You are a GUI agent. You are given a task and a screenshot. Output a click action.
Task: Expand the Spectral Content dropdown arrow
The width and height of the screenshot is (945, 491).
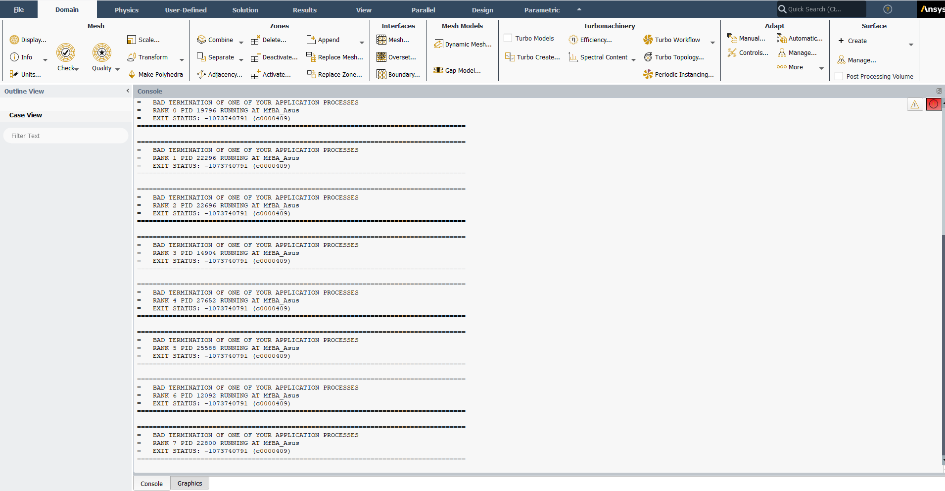coord(633,60)
